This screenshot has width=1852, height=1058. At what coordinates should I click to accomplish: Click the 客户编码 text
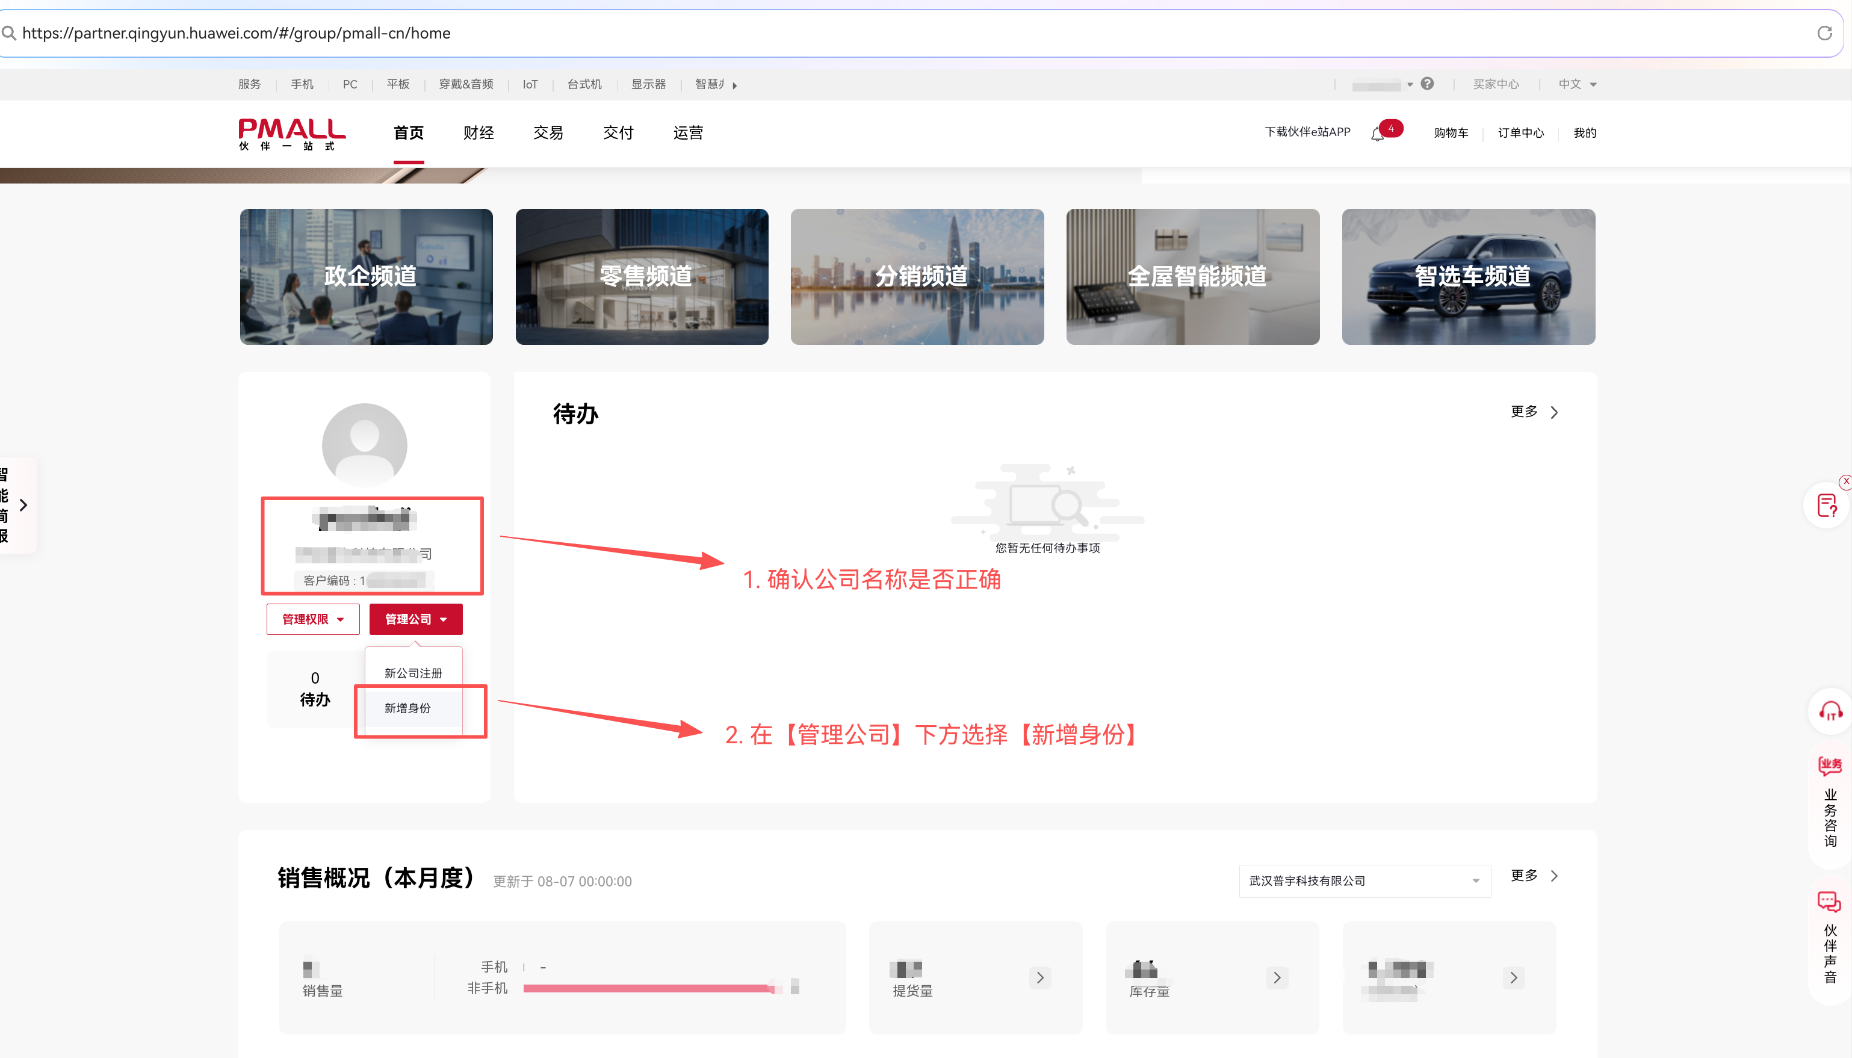point(364,581)
